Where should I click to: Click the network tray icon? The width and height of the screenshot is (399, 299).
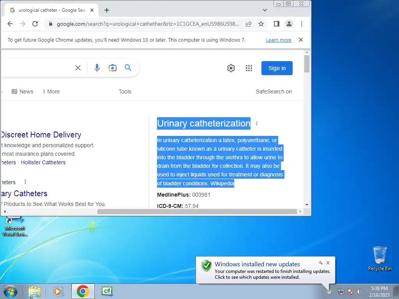341,292
